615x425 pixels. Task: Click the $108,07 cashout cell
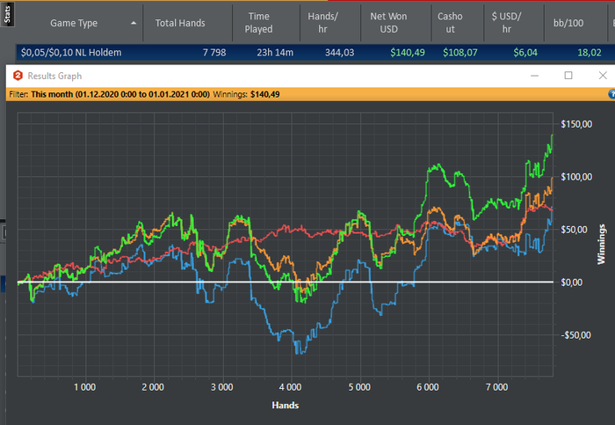point(460,53)
